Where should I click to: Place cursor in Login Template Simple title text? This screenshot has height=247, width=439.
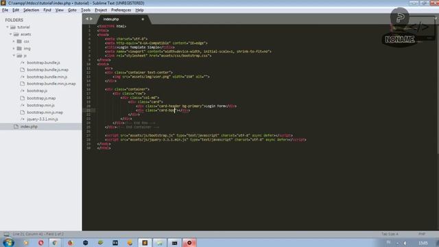[x=139, y=47]
